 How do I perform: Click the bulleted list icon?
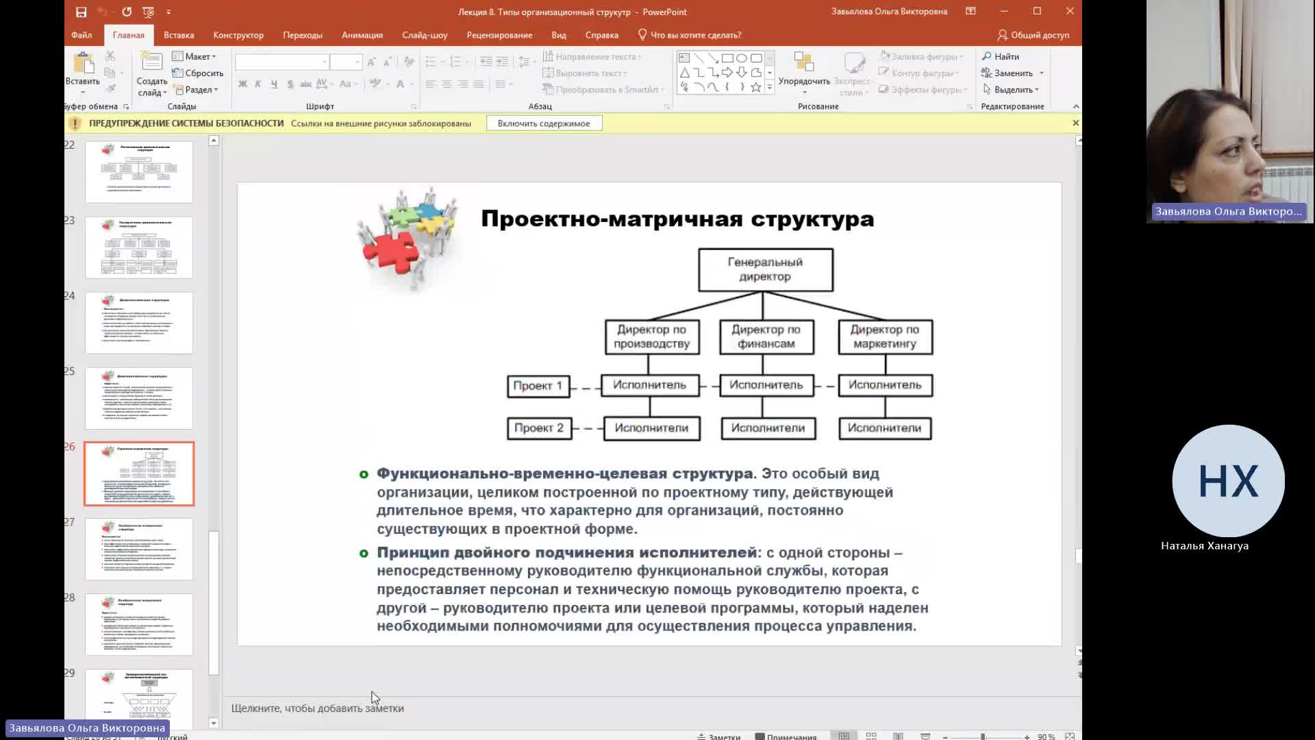pos(431,62)
